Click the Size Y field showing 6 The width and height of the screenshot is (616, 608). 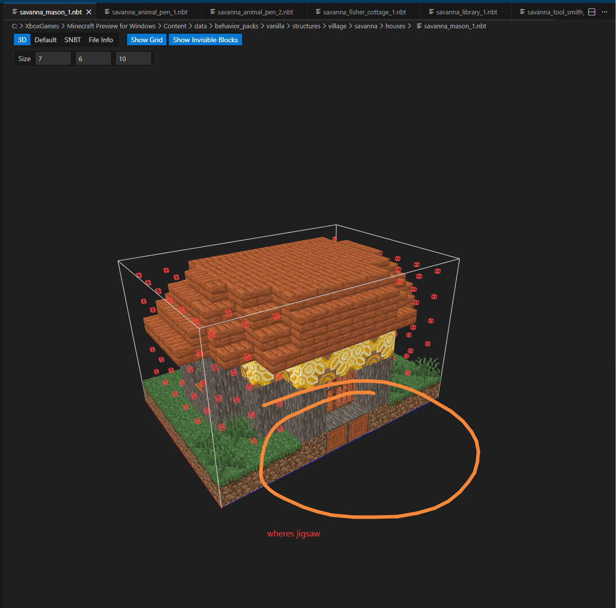93,59
